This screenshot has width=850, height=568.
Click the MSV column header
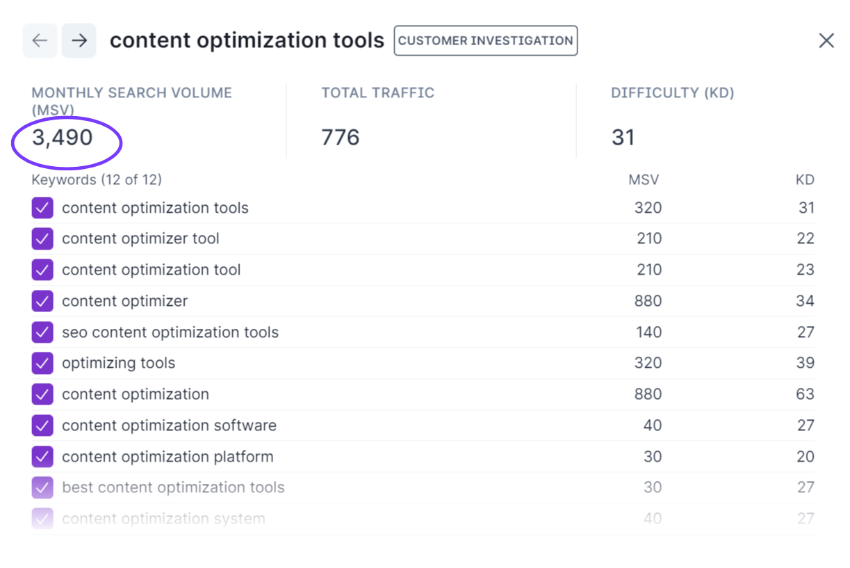[x=644, y=180]
